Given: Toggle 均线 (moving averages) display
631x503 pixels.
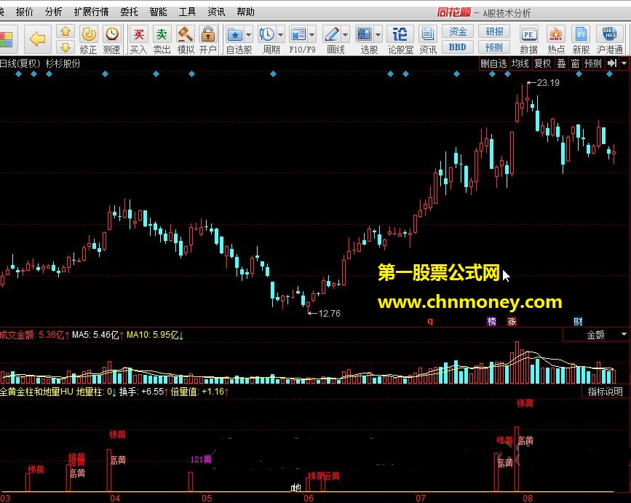Looking at the screenshot, I should point(520,63).
